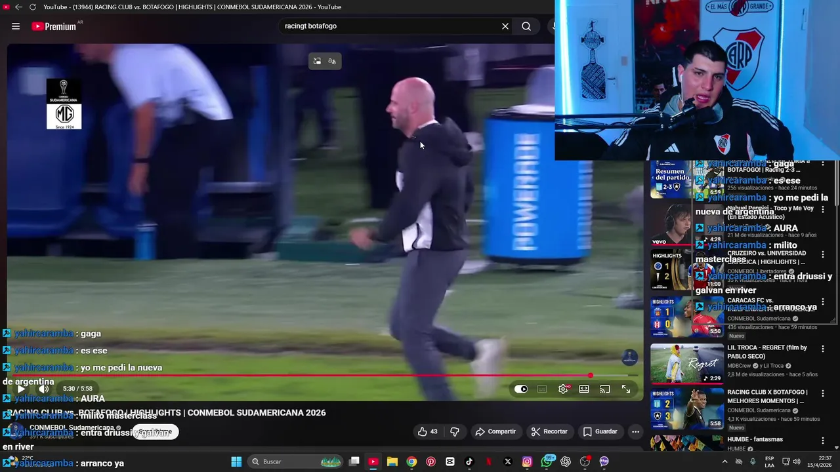Open WhatsApp from the taskbar
Image resolution: width=840 pixels, height=472 pixels.
coord(547,462)
